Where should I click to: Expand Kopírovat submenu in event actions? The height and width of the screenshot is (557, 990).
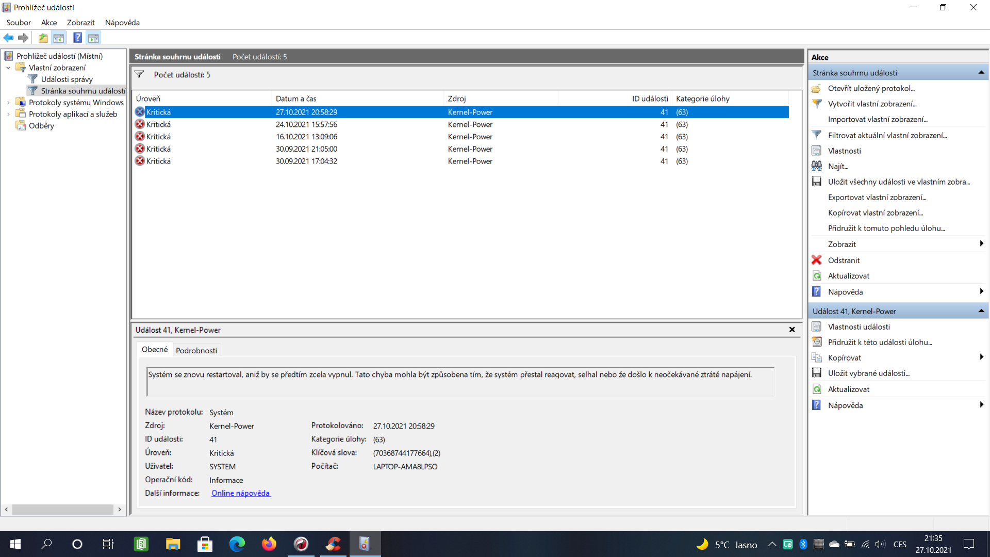coord(981,357)
